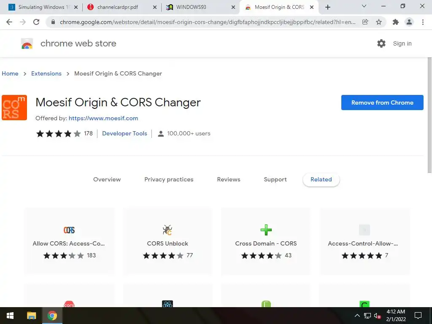Image resolution: width=432 pixels, height=324 pixels.
Task: Go back to the previous page
Action: [9, 22]
